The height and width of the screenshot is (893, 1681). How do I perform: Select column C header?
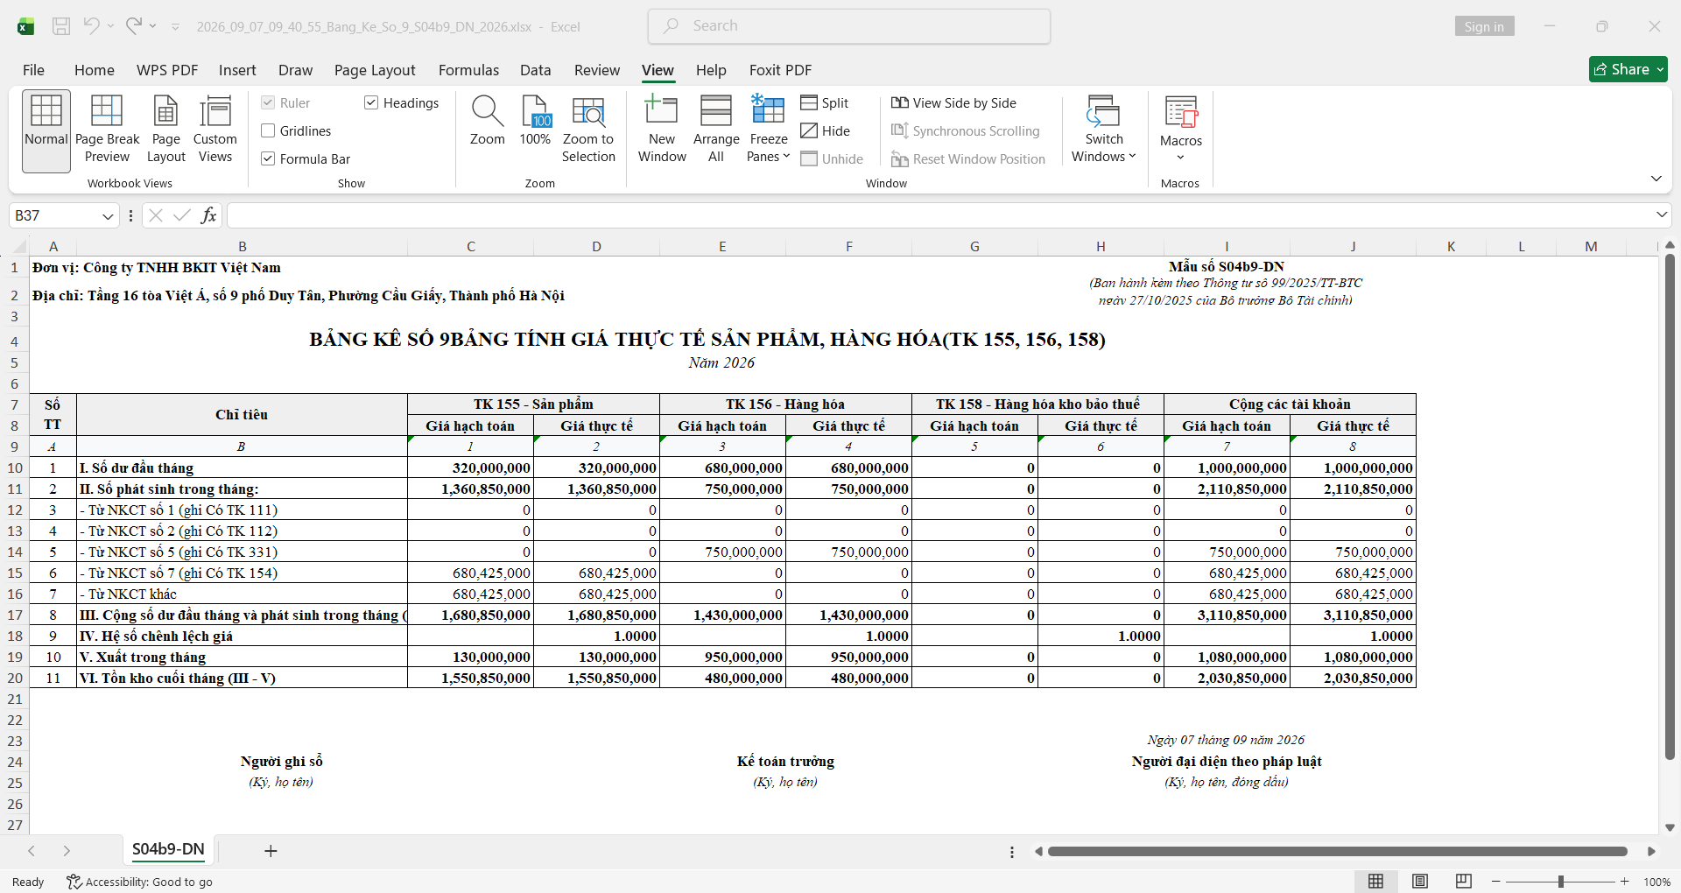tap(471, 247)
